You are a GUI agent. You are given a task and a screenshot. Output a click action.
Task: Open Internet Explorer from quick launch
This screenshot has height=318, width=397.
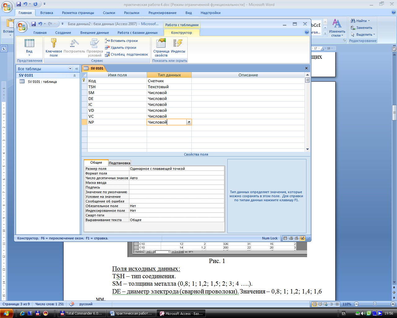pos(22,313)
